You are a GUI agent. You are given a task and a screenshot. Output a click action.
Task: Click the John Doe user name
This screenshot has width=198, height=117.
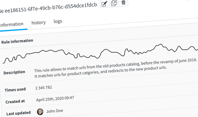point(55,111)
